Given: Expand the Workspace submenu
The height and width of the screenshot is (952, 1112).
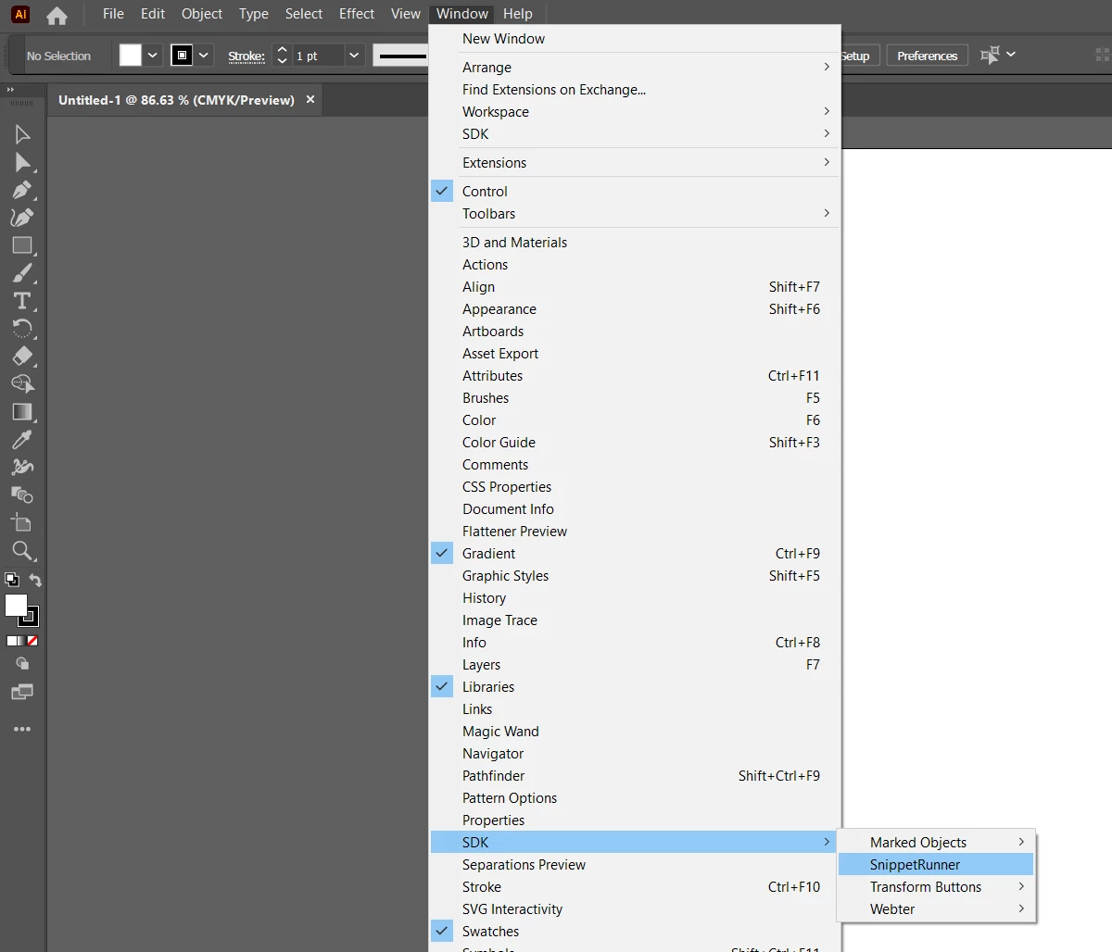Looking at the screenshot, I should coord(636,112).
